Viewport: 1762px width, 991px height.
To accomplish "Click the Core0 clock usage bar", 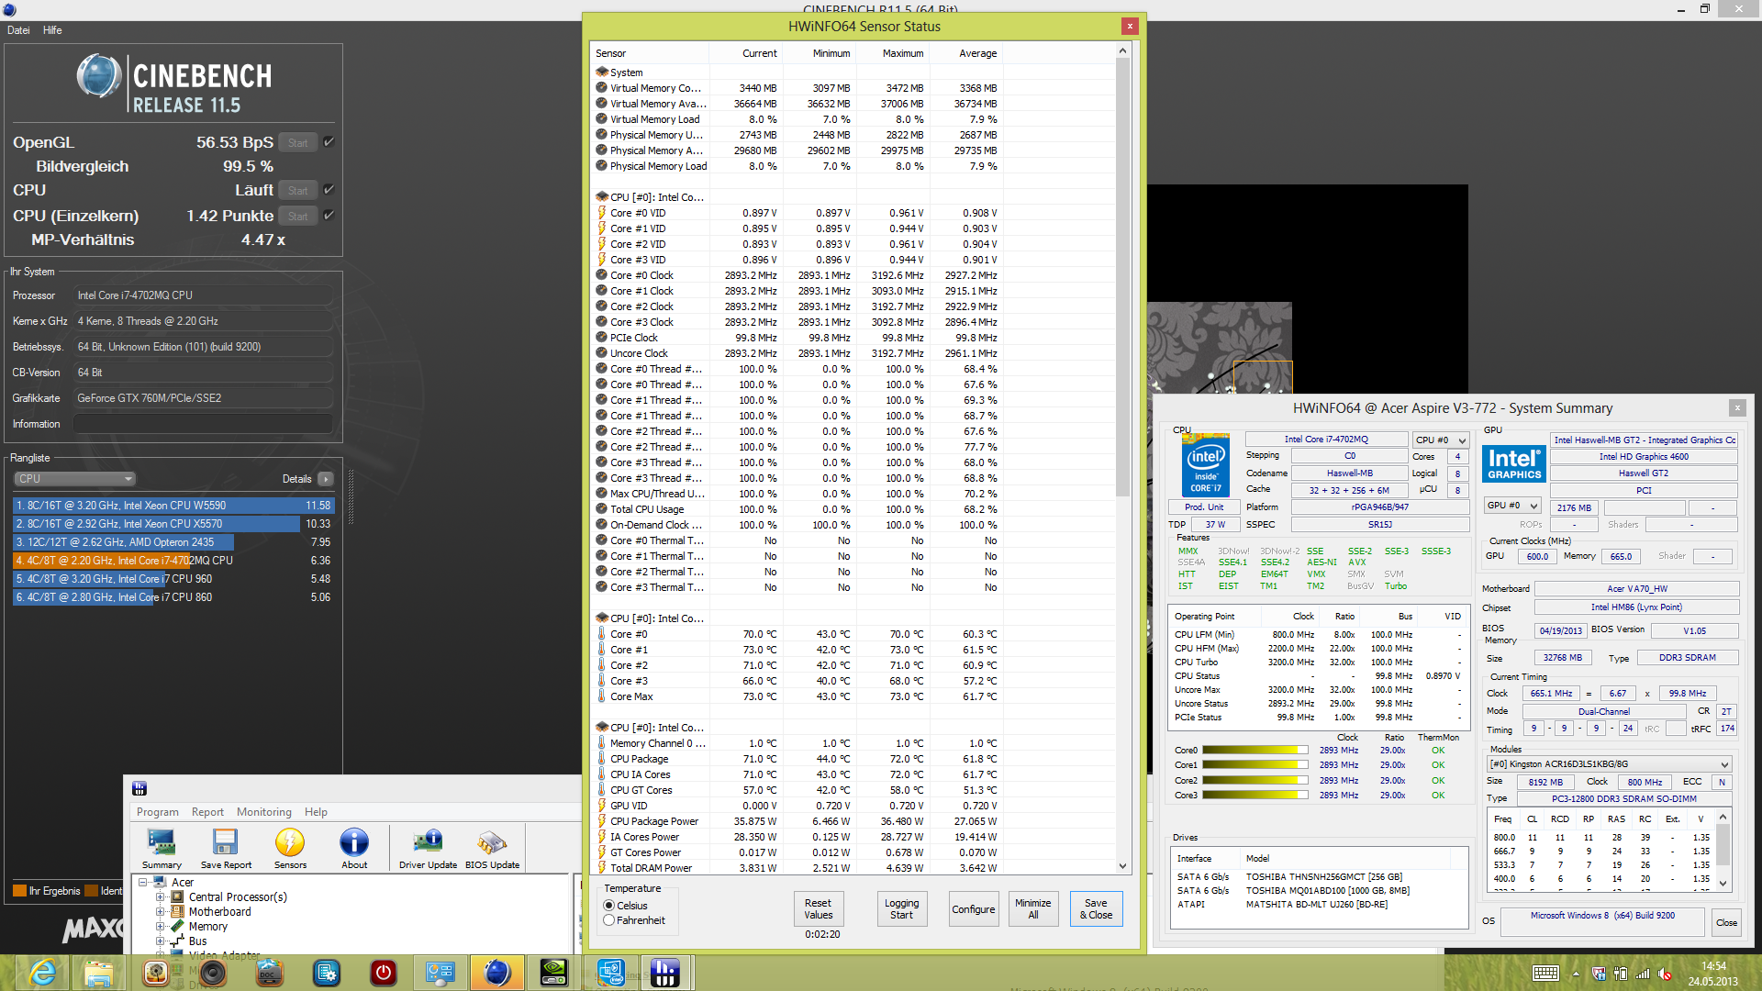I will pyautogui.click(x=1255, y=751).
